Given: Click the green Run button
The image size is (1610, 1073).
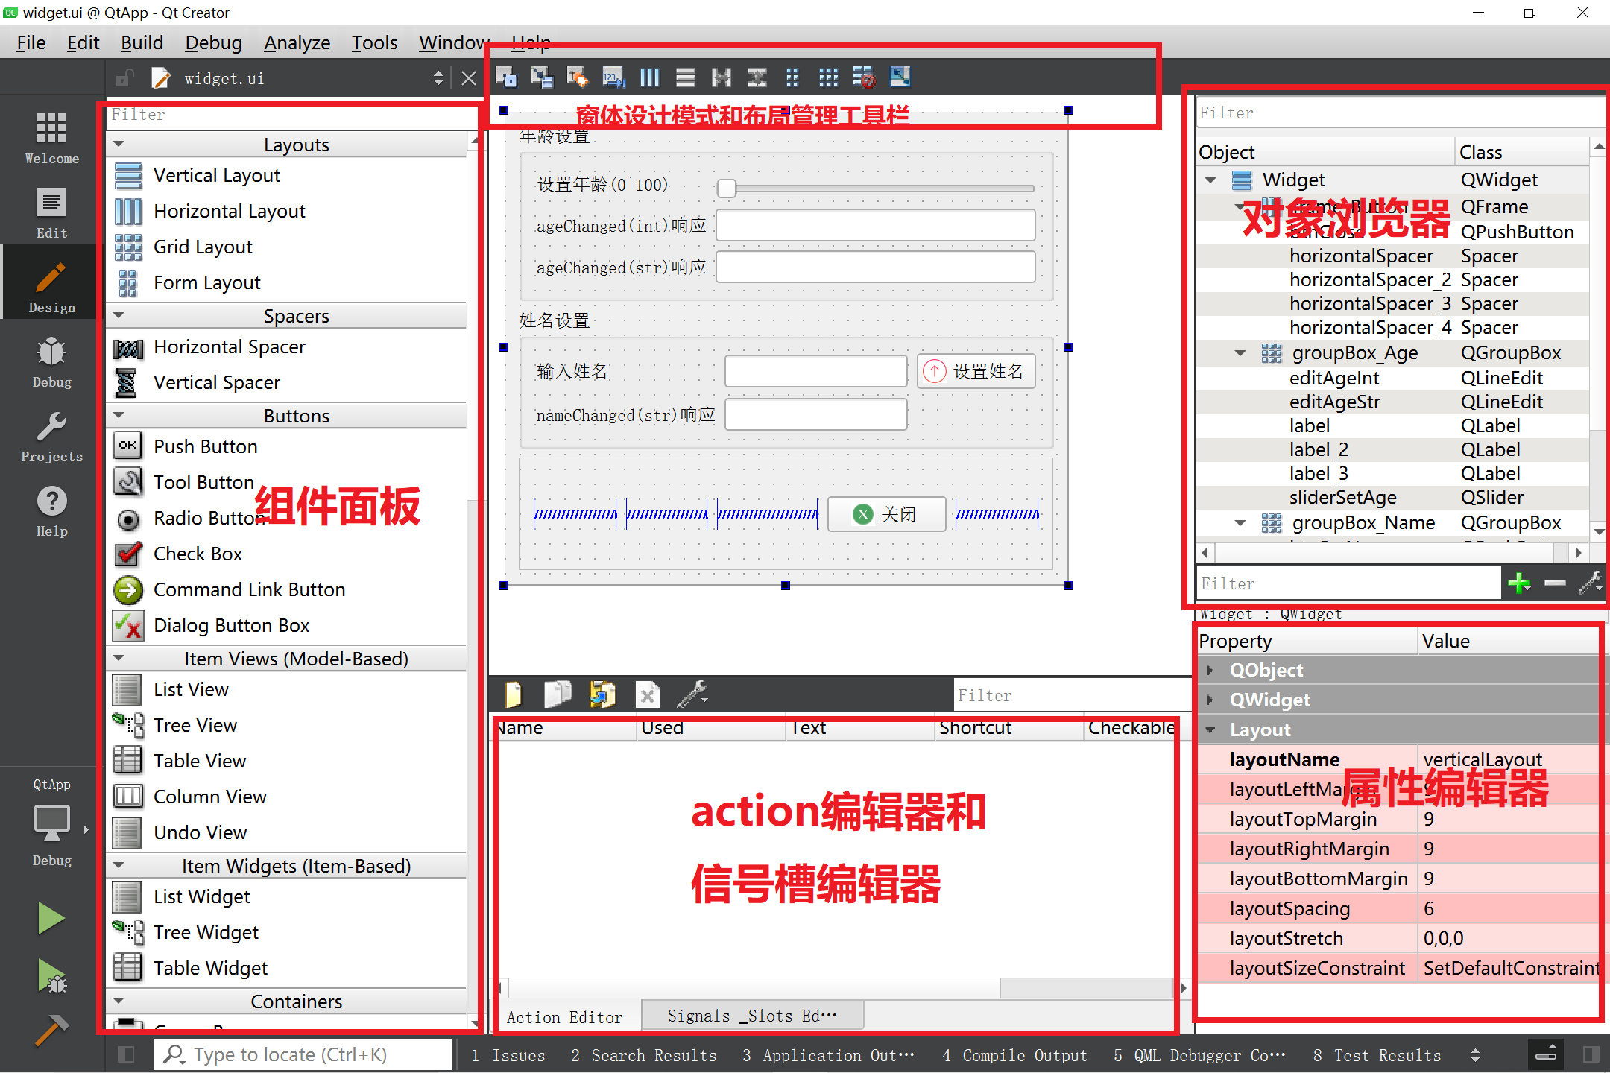Looking at the screenshot, I should pyautogui.click(x=51, y=918).
